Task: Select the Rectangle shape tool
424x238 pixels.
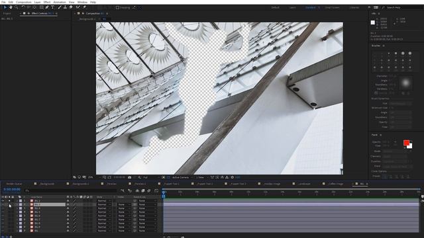Action: click(x=41, y=7)
